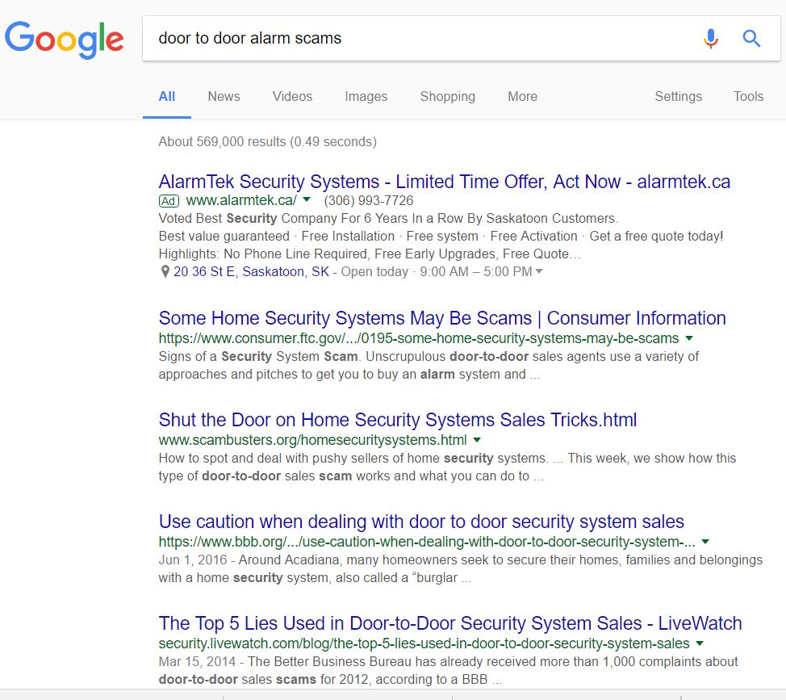Click the Signs of a Security System Scam snippet

[429, 366]
